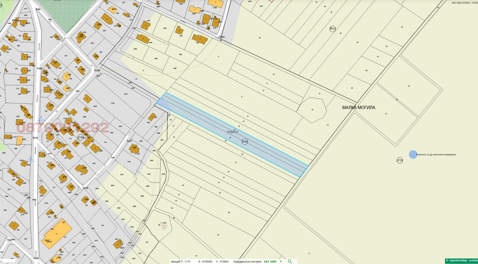Click the circled 2700 district label
The width and height of the screenshot is (478, 264).
[x=81, y=138]
